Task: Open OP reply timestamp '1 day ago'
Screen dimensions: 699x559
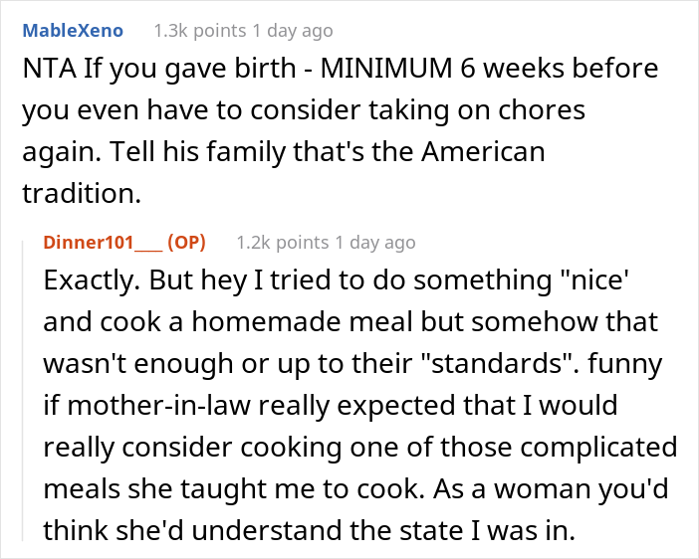Action: 375,243
